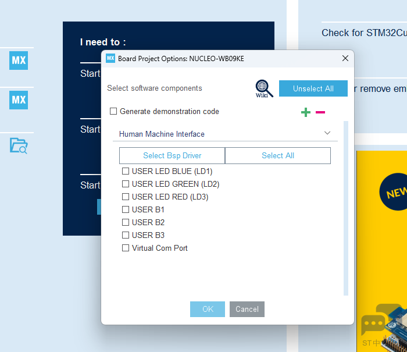This screenshot has height=352, width=407.
Task: Click the dialog's vertical scrollbar
Action: [x=346, y=208]
